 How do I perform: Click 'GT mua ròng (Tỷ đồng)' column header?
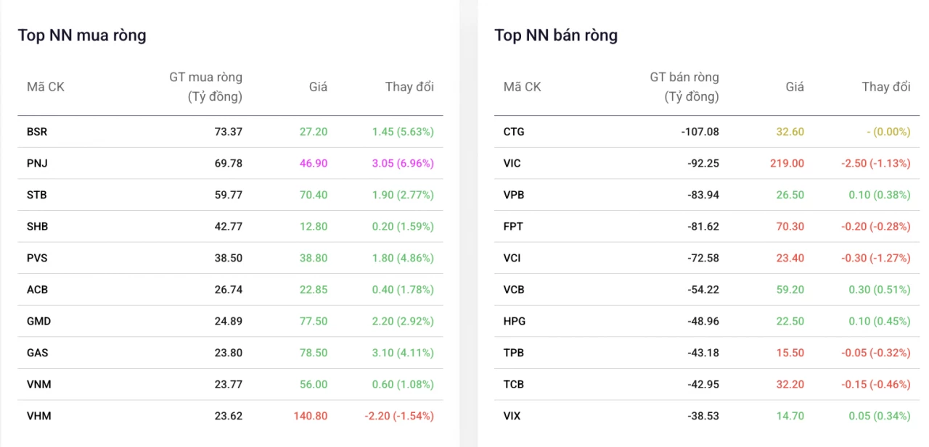coord(206,86)
